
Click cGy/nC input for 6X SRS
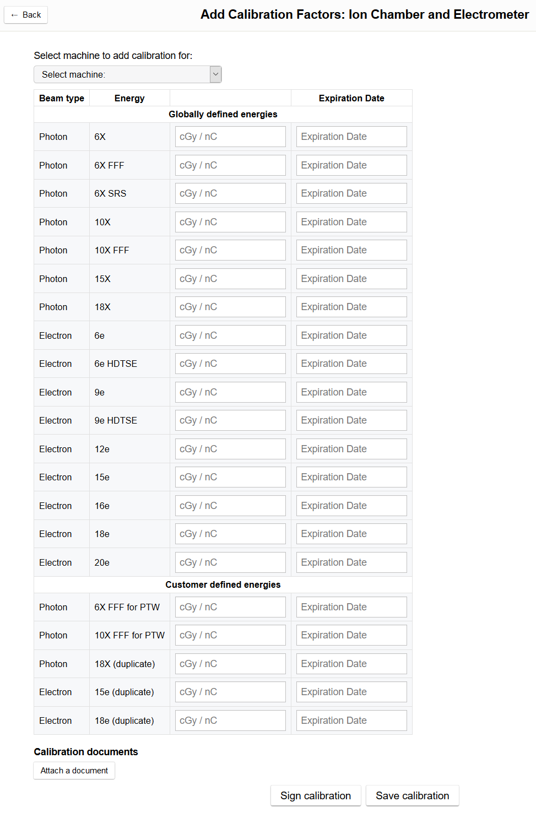click(230, 193)
